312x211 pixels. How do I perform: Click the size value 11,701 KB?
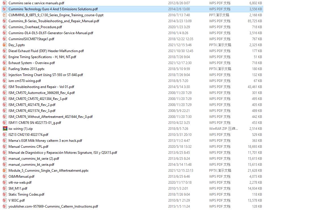(255, 153)
